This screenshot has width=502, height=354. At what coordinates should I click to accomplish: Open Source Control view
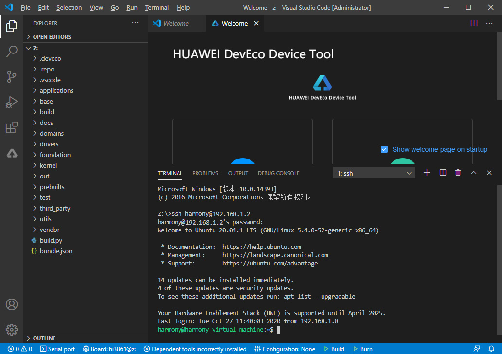[x=12, y=77]
